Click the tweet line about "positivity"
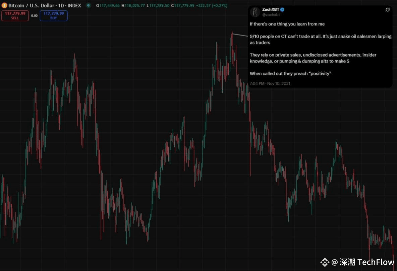397x271 pixels. coord(290,74)
